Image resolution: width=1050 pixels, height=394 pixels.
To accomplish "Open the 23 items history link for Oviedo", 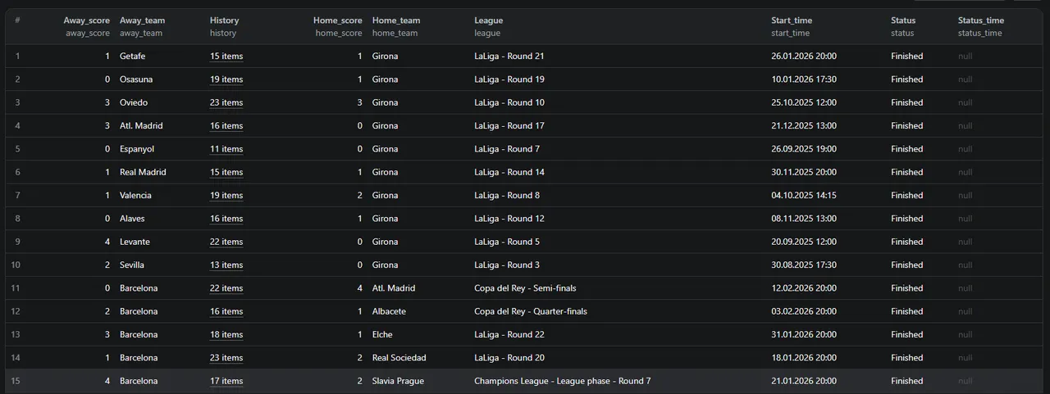I will coord(226,103).
